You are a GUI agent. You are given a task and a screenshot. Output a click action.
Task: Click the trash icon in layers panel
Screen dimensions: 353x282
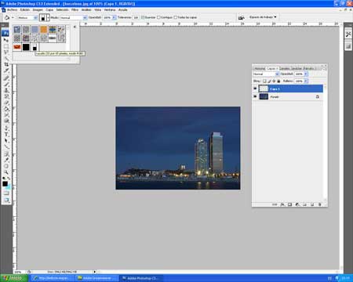coord(319,204)
